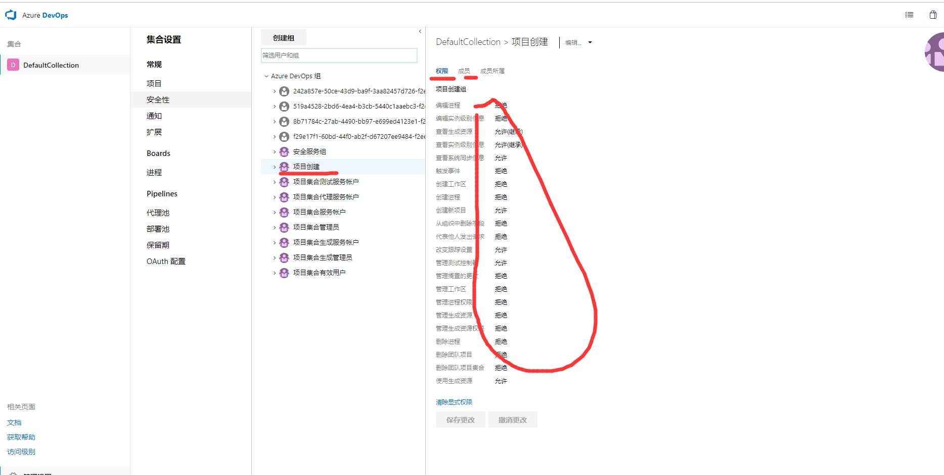Click the Azure DevOps logo icon
This screenshot has height=475, width=944.
point(11,15)
